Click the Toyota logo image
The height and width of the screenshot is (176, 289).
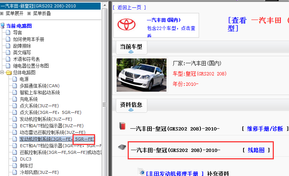coord(127,24)
